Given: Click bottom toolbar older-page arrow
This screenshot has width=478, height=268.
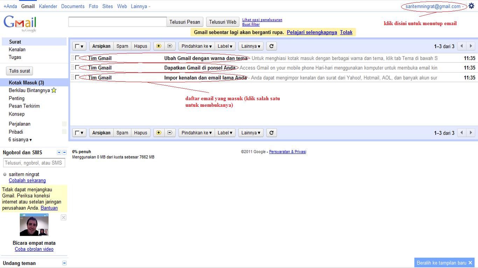Looking at the screenshot, I should pos(471,133).
